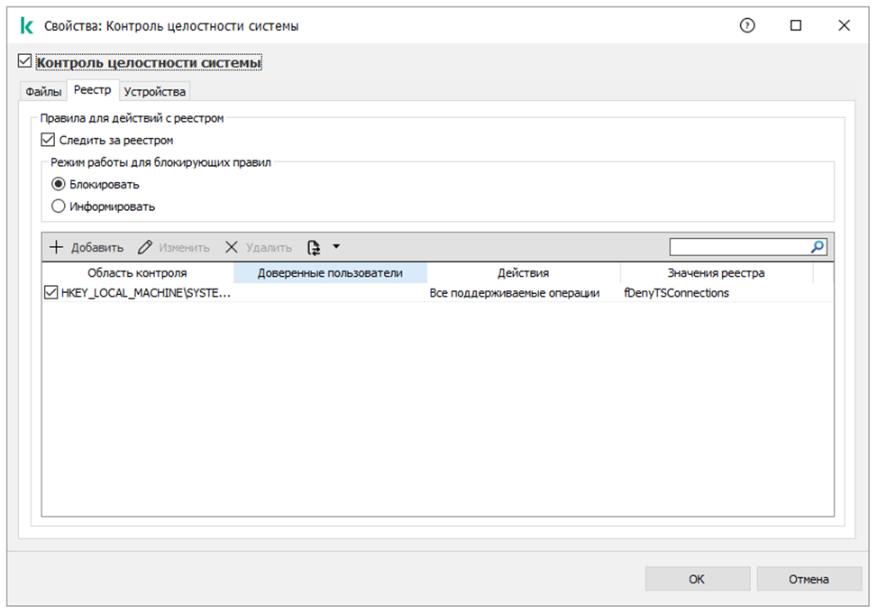
Task: Click the Изменить pencil icon
Action: click(x=145, y=247)
